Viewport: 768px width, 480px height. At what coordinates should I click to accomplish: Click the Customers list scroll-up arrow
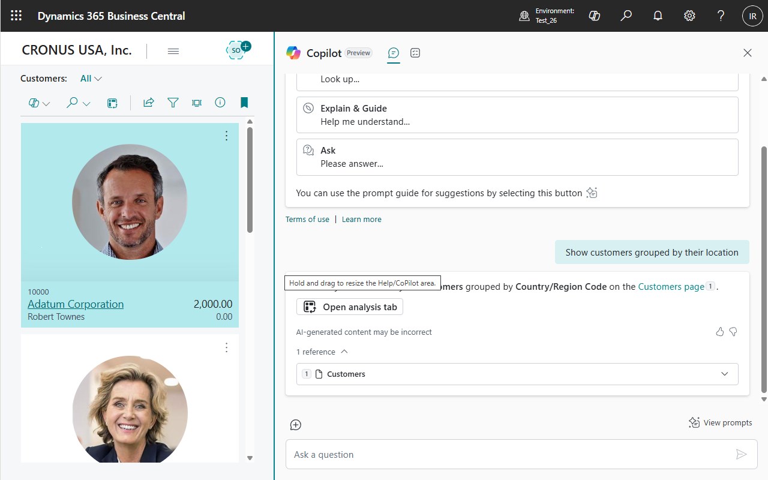tap(250, 122)
